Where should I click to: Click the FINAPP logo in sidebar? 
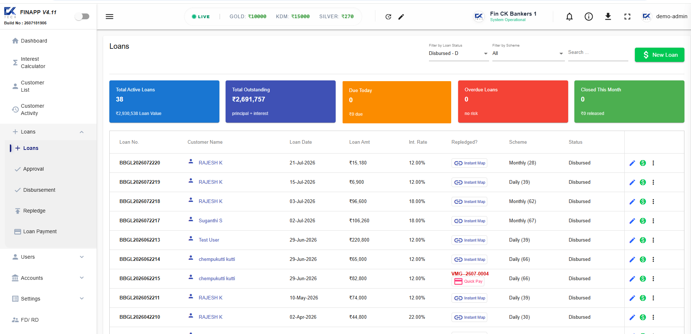tap(10, 12)
